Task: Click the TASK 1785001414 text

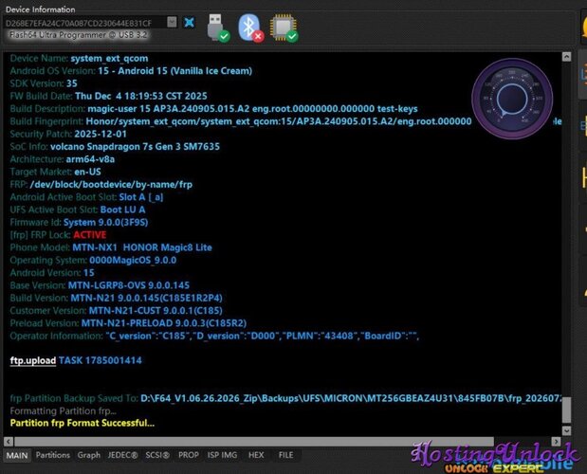Action: pos(101,360)
